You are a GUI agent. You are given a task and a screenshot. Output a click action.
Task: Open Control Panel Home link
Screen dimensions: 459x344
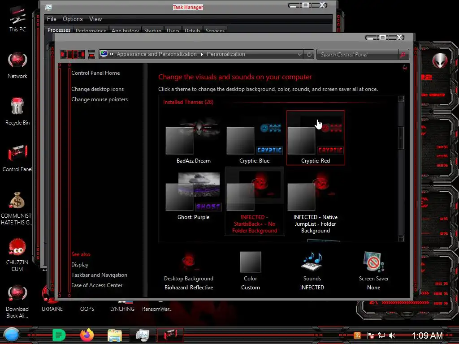(95, 73)
